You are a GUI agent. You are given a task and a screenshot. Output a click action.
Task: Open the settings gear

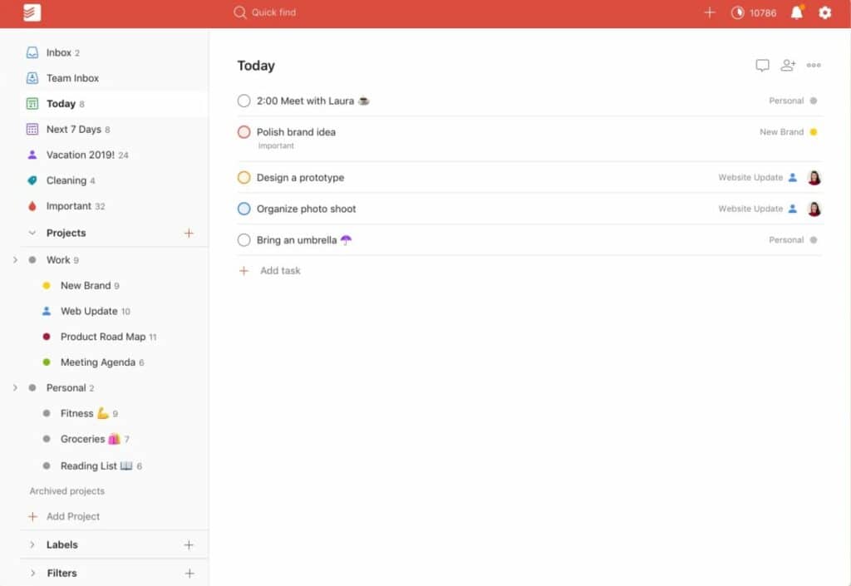824,12
